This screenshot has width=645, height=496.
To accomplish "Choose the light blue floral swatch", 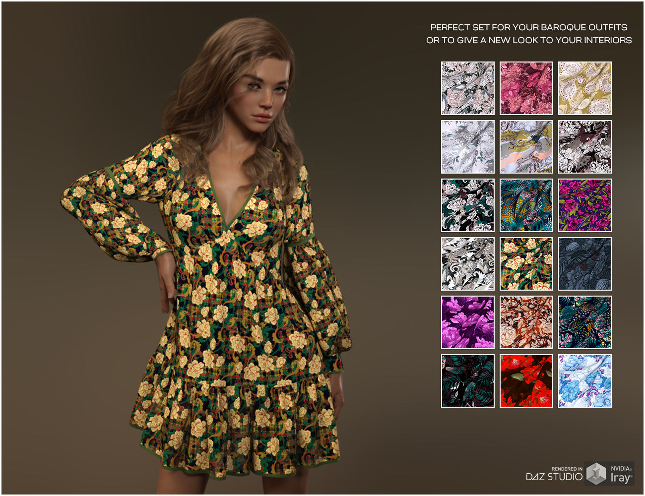I will pos(585,381).
